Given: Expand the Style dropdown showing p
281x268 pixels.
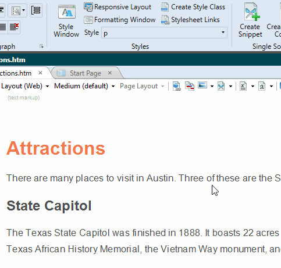Looking at the screenshot, I should tap(223, 33).
